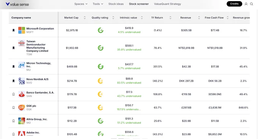Click the GSK plc logo icon
This screenshot has width=258, height=139.
click(22, 108)
